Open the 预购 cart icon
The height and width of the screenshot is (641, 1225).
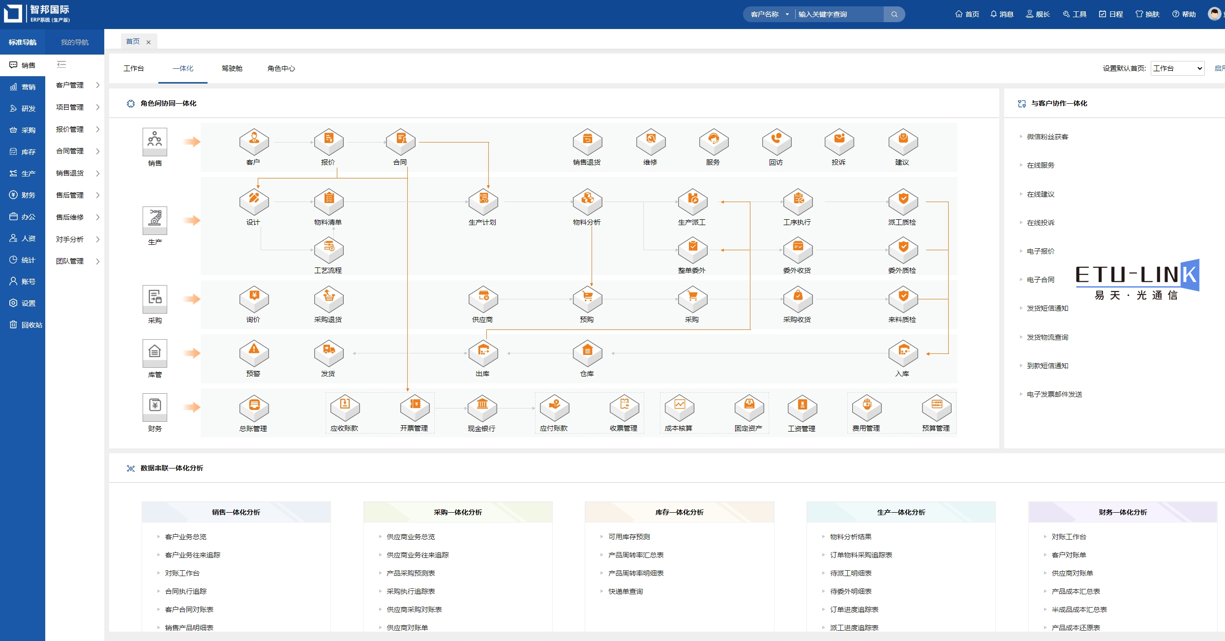(x=587, y=299)
